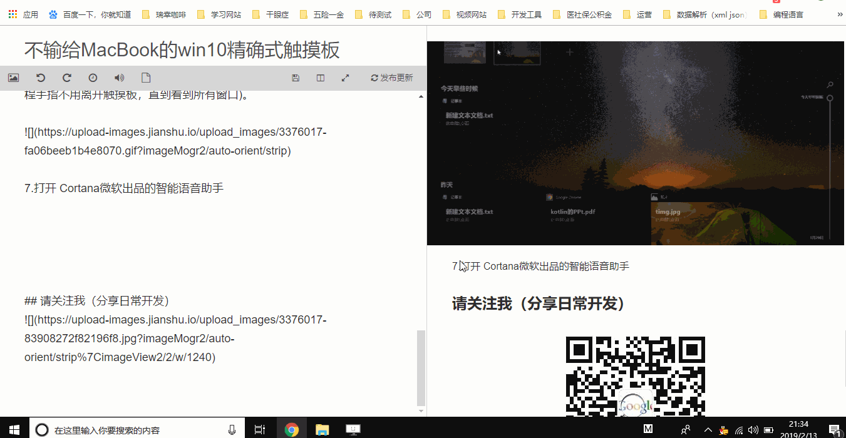The image size is (846, 438).
Task: Click the GIF image markdown line in editor
Action: point(175,141)
